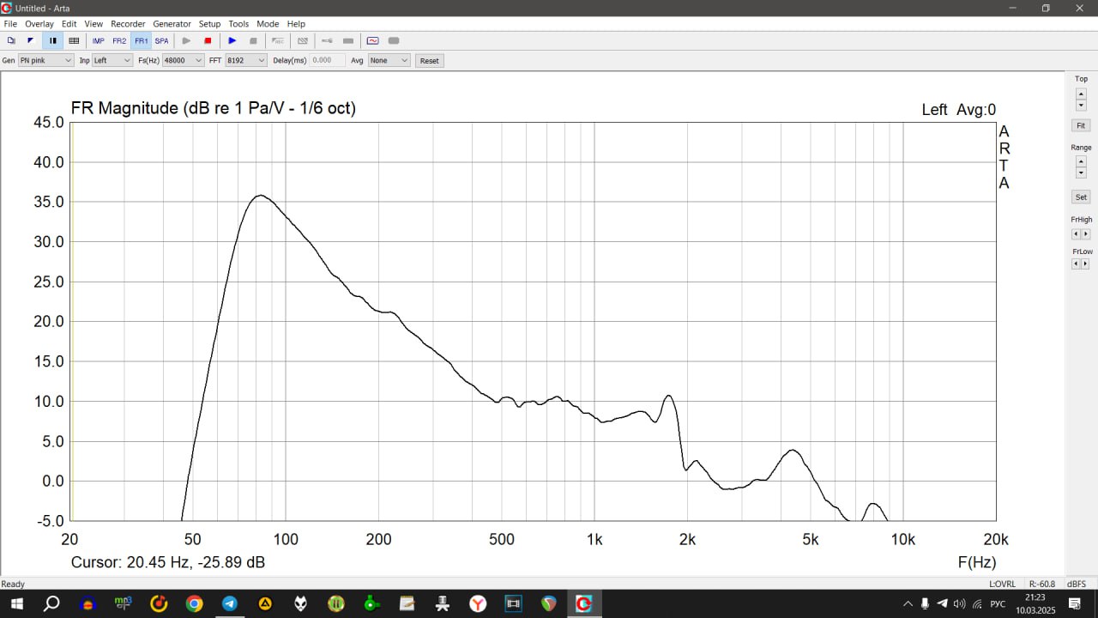Switch to FR2 dual-channel mode

point(119,40)
